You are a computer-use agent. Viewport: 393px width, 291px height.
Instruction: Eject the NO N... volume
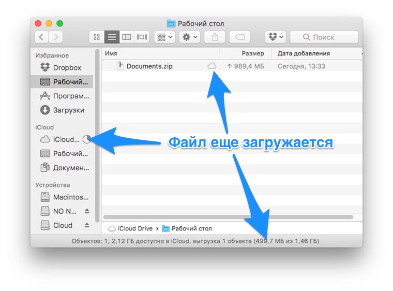pos(87,211)
